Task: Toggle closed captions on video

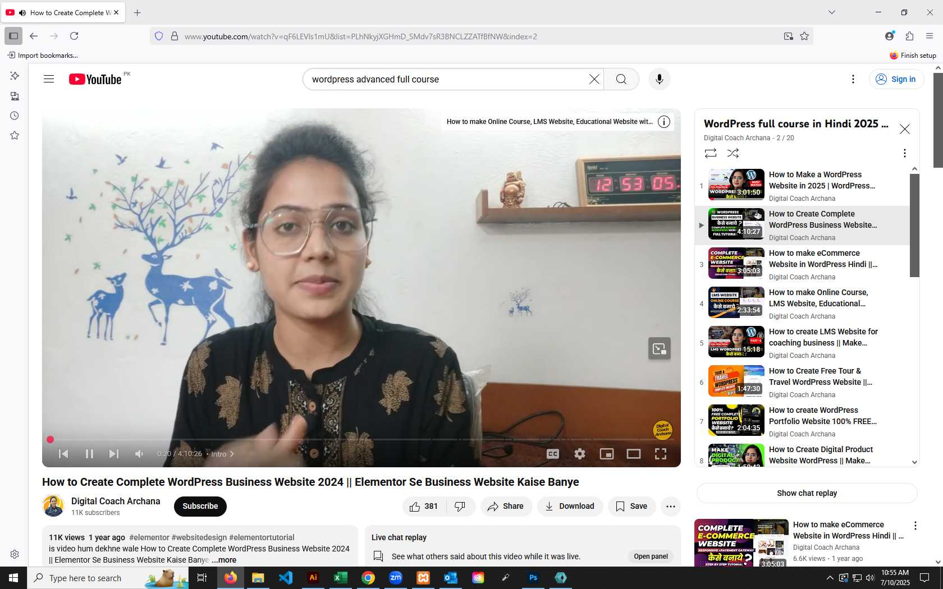Action: pos(553,454)
